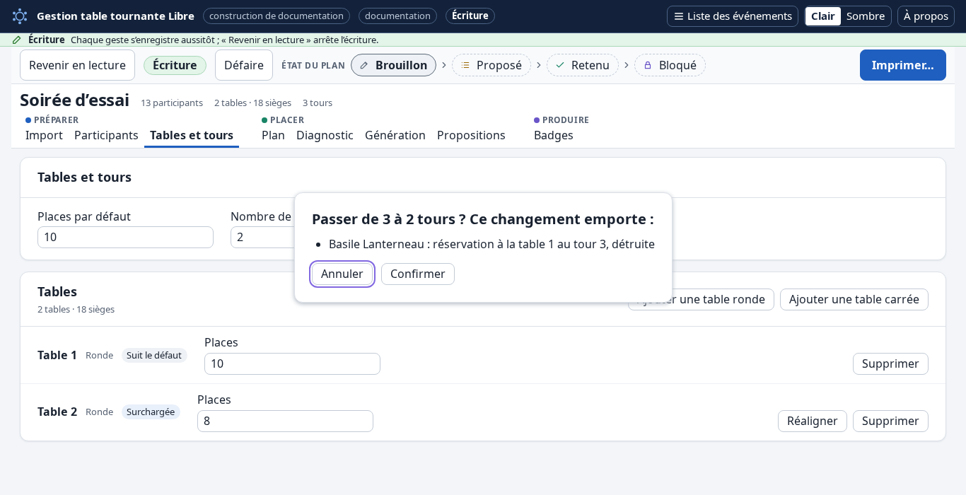Confirm the change to 2 tours
The width and height of the screenshot is (966, 495).
tap(418, 274)
